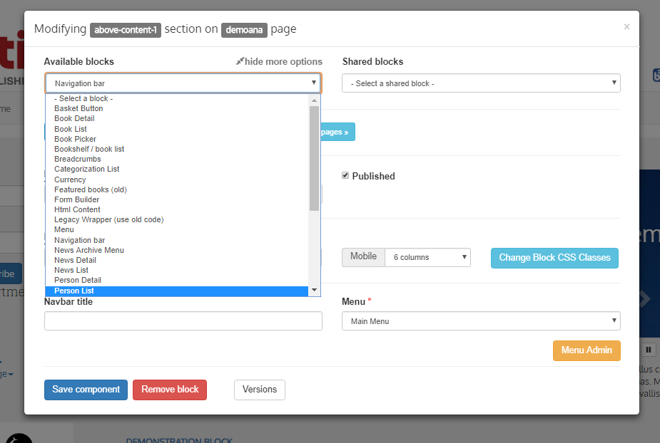Pick Breadcrumbs from the block options
The width and height of the screenshot is (660, 443).
[x=78, y=159]
